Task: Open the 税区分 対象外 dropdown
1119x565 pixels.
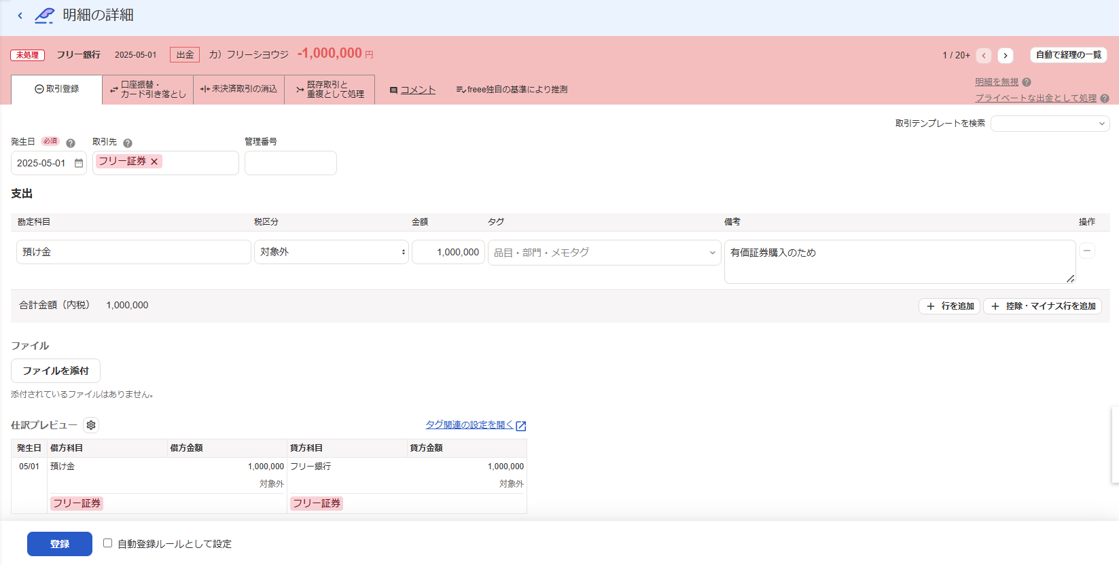Action: click(x=332, y=252)
